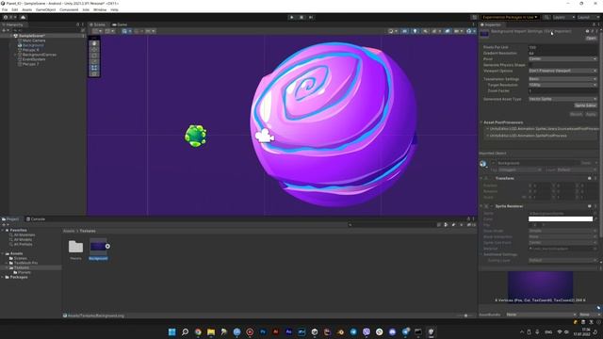Click the Pause button in the Unity toolbar
This screenshot has height=339, width=603.
point(301,17)
